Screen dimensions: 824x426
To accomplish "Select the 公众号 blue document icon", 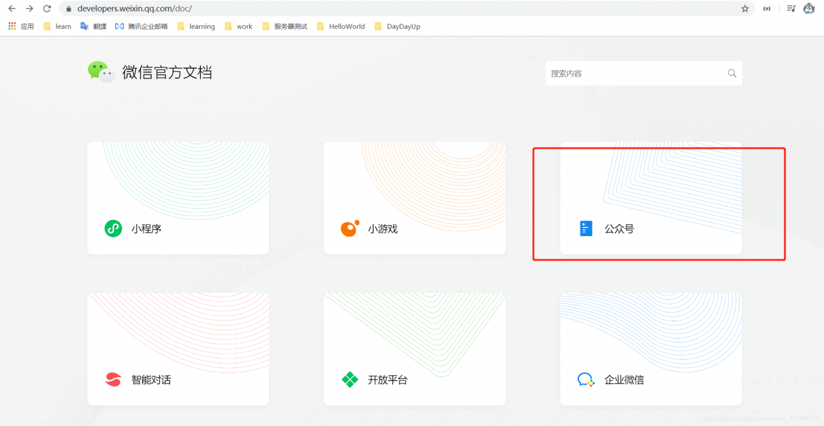I will [x=585, y=228].
